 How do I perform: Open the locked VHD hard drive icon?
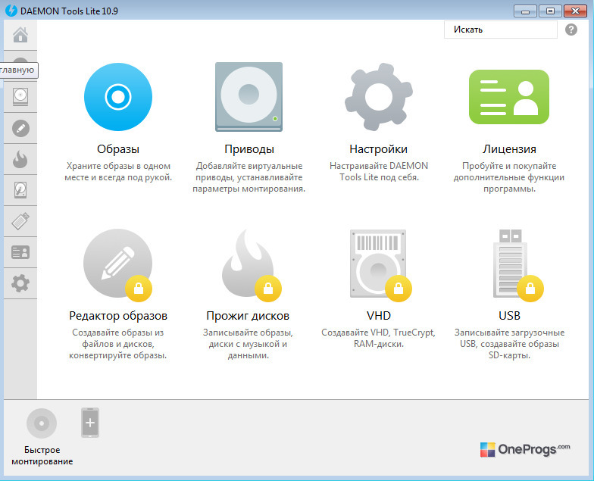click(379, 264)
